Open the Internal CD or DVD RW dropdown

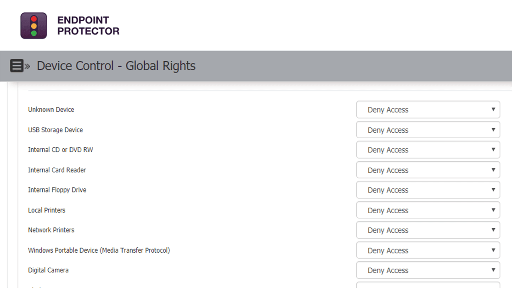coord(428,150)
